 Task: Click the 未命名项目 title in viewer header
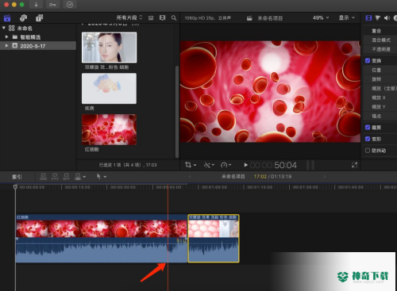(x=270, y=18)
